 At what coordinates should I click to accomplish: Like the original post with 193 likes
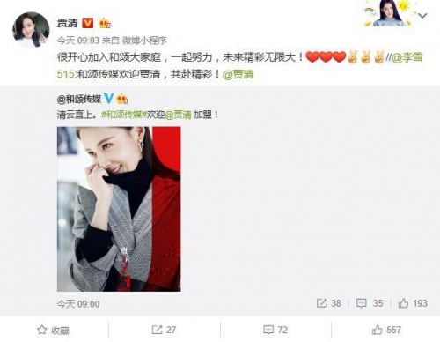pyautogui.click(x=413, y=303)
